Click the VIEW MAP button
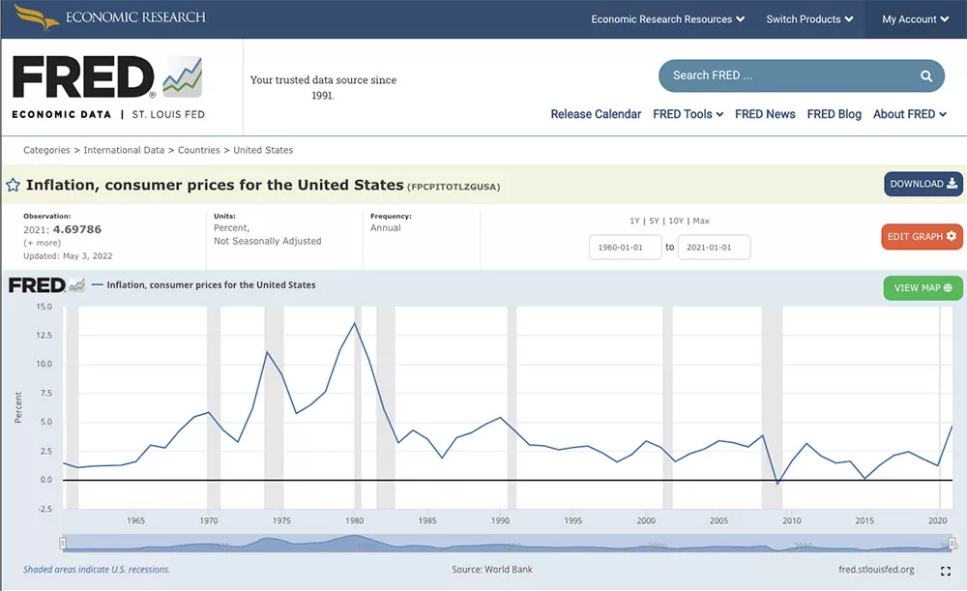 pyautogui.click(x=923, y=288)
